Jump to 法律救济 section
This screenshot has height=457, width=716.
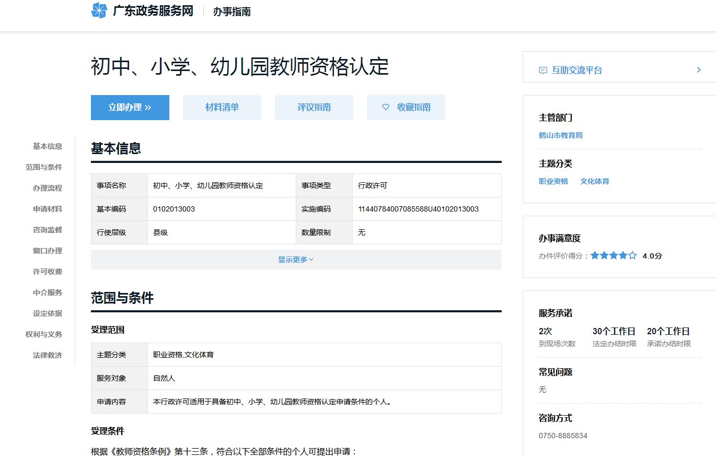(48, 355)
